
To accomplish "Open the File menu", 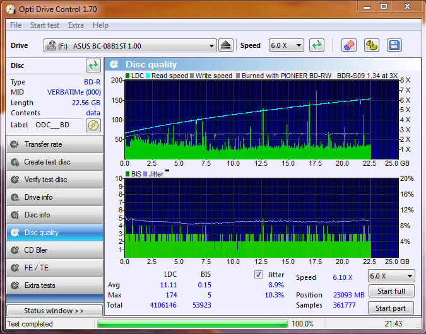I will point(16,25).
